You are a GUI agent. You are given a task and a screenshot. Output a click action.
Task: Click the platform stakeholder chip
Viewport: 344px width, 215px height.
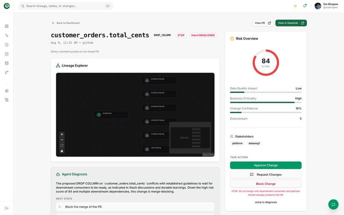tap(237, 143)
